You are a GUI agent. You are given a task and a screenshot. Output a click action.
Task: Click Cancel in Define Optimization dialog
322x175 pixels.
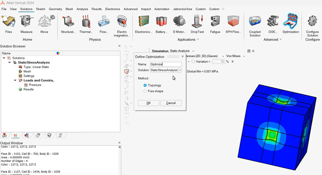171,103
